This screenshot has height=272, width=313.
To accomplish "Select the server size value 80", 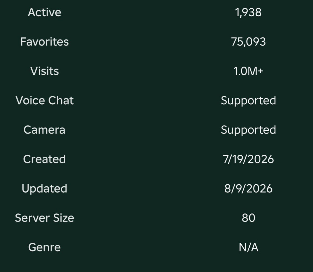I will coord(248,218).
